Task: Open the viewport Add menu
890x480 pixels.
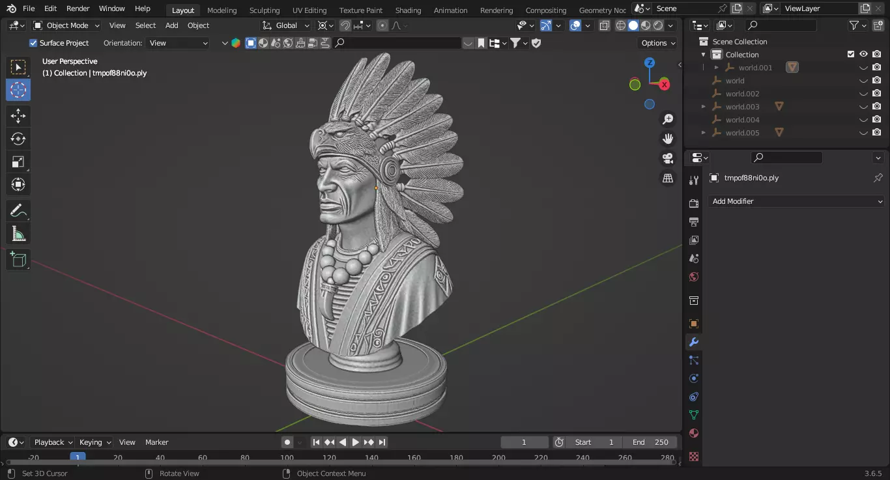Action: (x=171, y=25)
